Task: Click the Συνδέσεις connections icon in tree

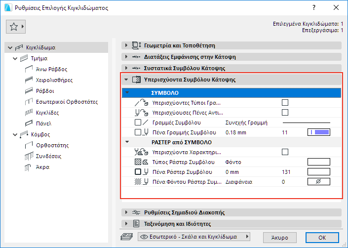Action: pos(28,156)
